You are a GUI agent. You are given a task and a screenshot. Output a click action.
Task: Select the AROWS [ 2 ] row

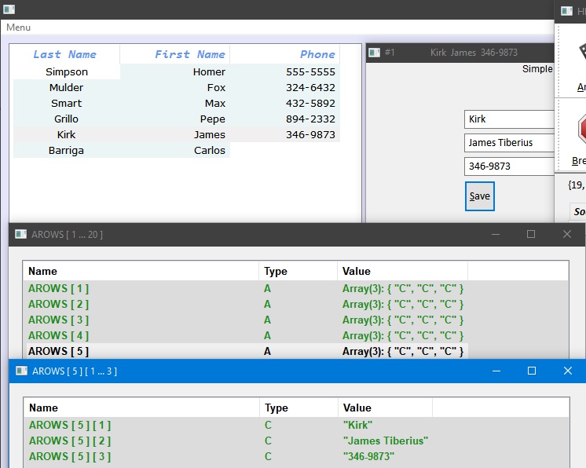pos(246,304)
